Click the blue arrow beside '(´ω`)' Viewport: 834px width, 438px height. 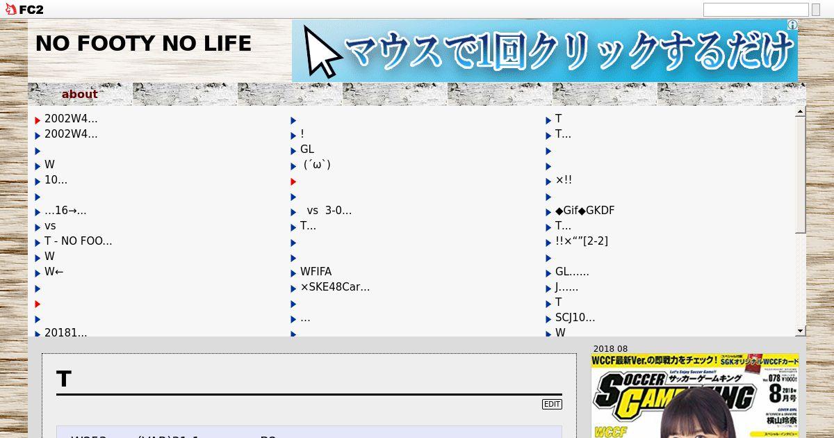(x=293, y=166)
